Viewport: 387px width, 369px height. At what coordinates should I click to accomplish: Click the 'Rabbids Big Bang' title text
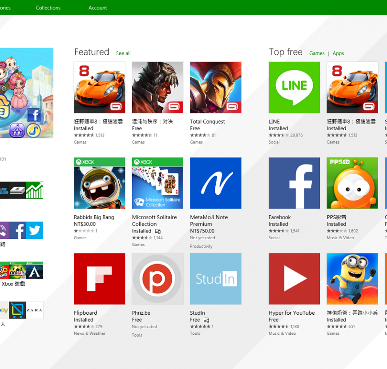[94, 217]
